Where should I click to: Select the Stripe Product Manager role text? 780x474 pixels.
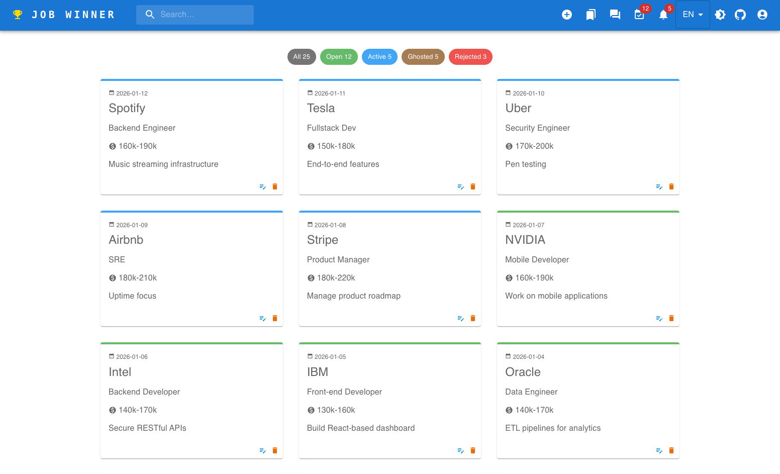338,260
